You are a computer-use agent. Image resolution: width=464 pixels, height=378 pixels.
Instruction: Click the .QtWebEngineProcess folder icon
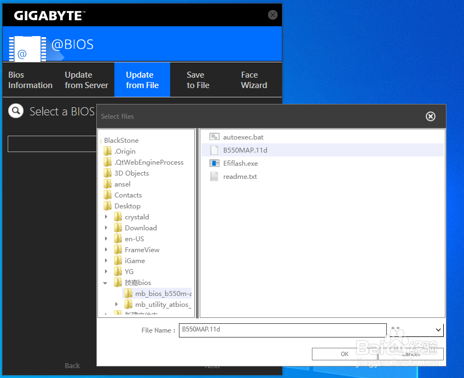[107, 162]
